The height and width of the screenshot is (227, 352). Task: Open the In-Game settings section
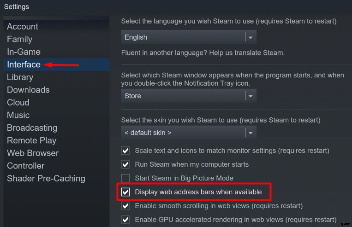(x=24, y=52)
